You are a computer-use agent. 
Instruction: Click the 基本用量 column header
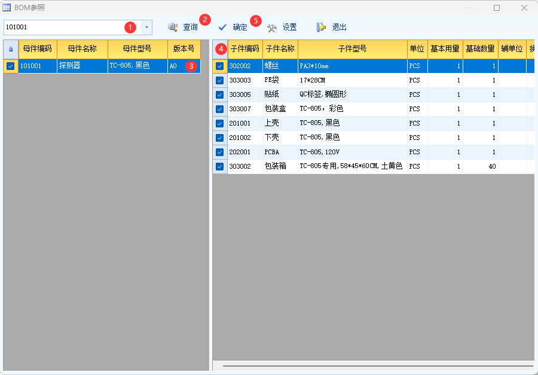click(x=445, y=49)
